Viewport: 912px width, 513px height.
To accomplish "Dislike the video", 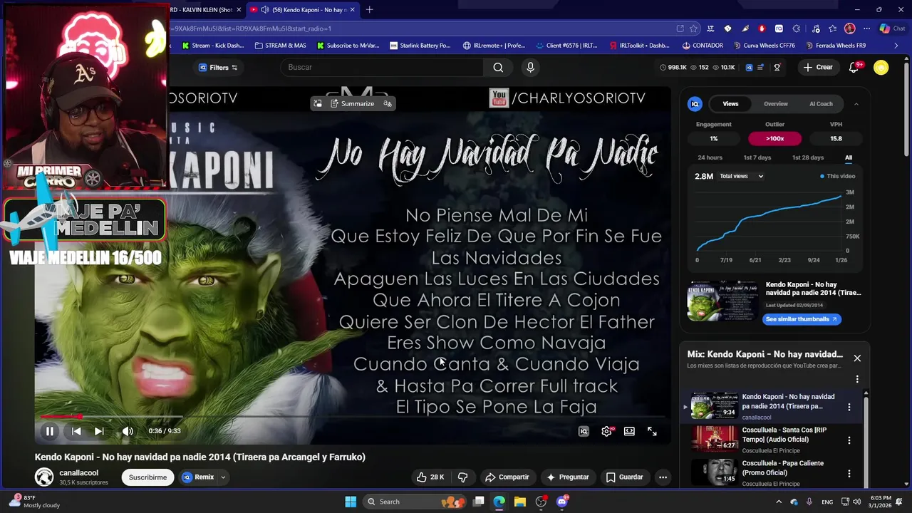I will [x=462, y=477].
